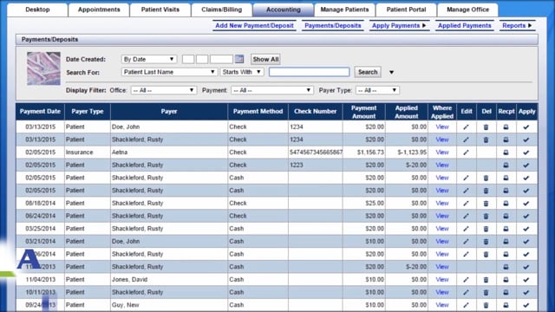
Task: Open the Patient Last Name search dropdown
Action: click(x=170, y=72)
